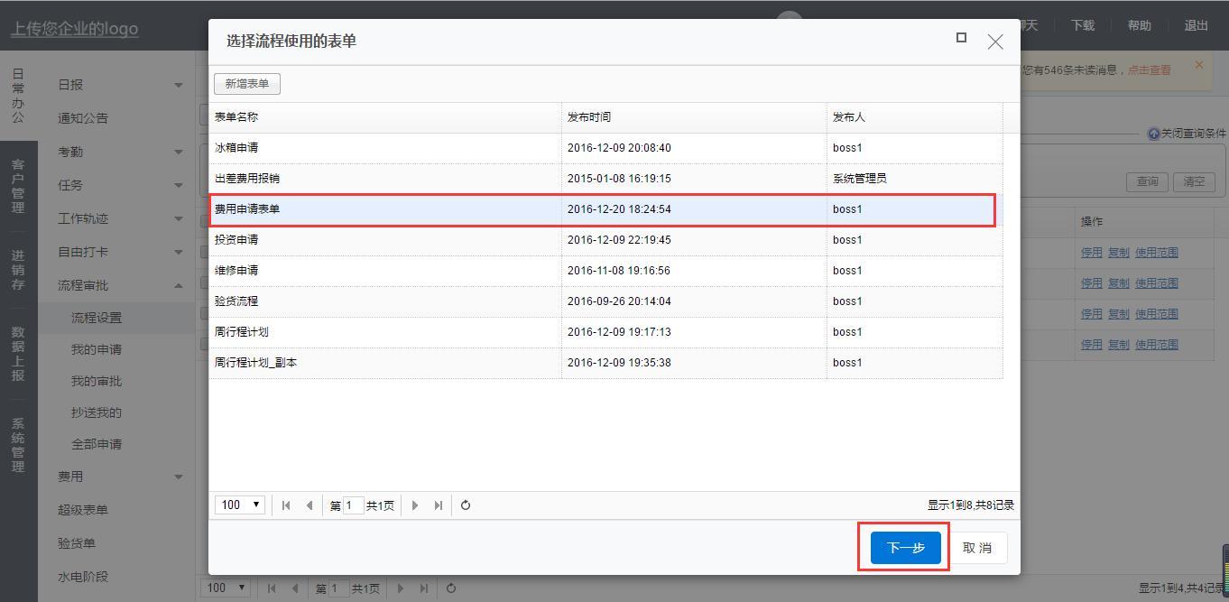This screenshot has height=602, width=1229.
Task: Switch to 客户管理 module tab
Action: [18, 186]
